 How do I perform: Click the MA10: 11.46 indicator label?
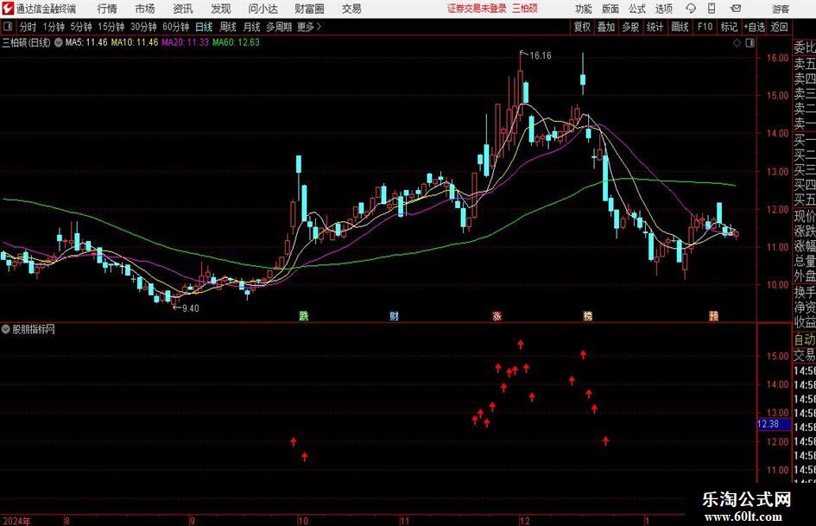tap(134, 42)
